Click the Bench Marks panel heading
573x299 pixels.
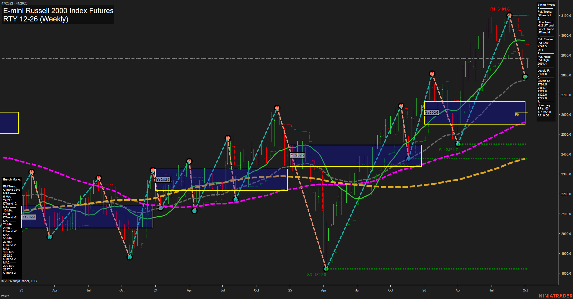12,180
